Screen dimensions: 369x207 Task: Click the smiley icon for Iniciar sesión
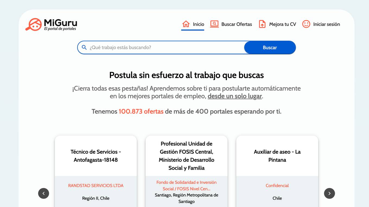(x=306, y=24)
